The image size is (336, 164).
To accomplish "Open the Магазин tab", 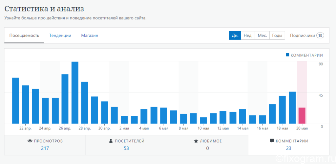I will pos(90,35).
